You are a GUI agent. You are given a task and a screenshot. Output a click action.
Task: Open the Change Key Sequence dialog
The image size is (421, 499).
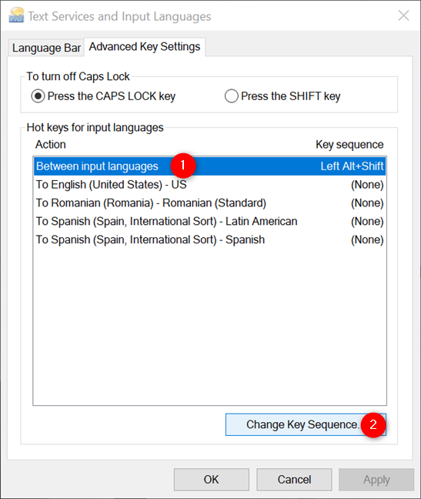point(306,424)
